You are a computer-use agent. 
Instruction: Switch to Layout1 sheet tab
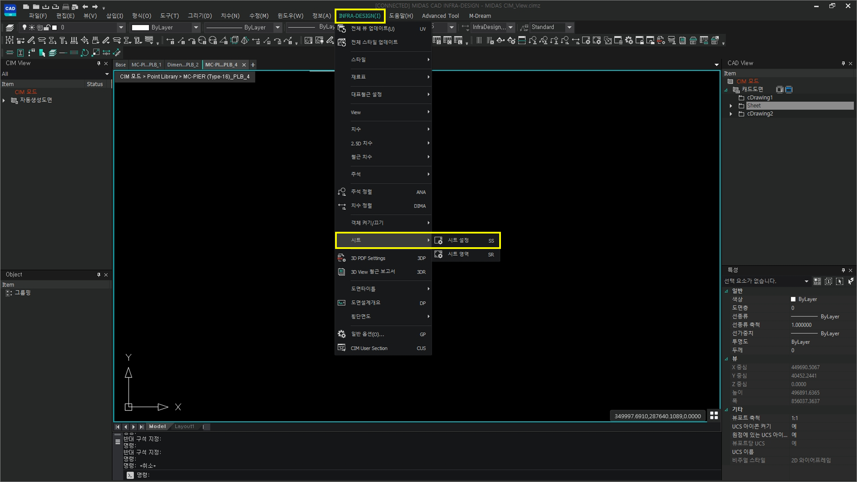[184, 426]
